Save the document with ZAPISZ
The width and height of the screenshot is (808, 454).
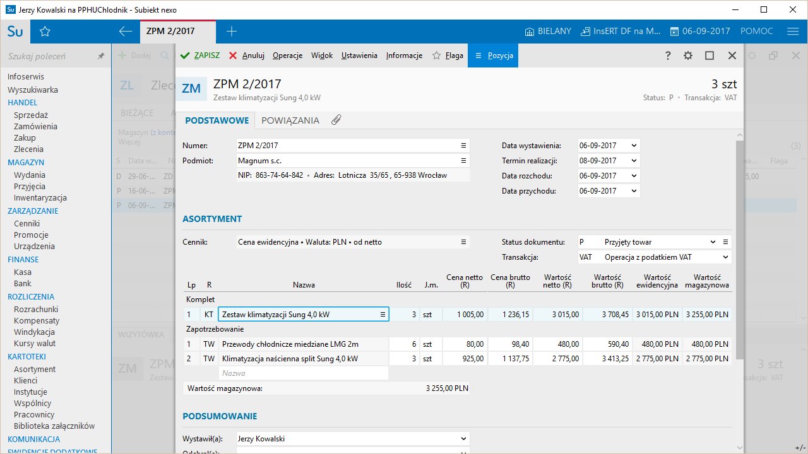tap(200, 55)
